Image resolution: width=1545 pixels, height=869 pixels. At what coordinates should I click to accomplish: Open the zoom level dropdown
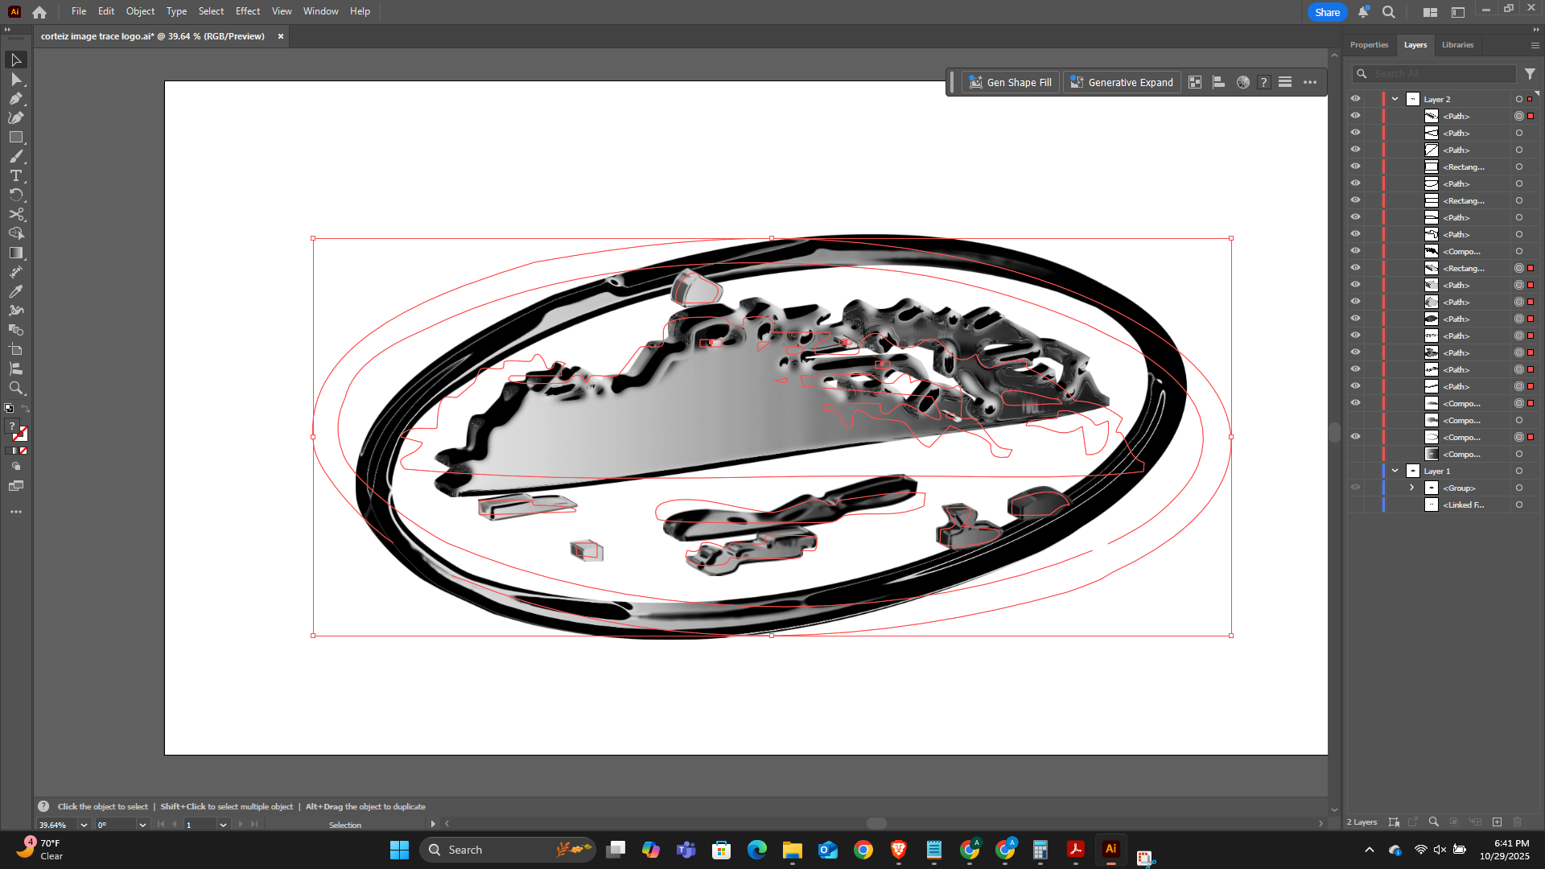coord(84,825)
